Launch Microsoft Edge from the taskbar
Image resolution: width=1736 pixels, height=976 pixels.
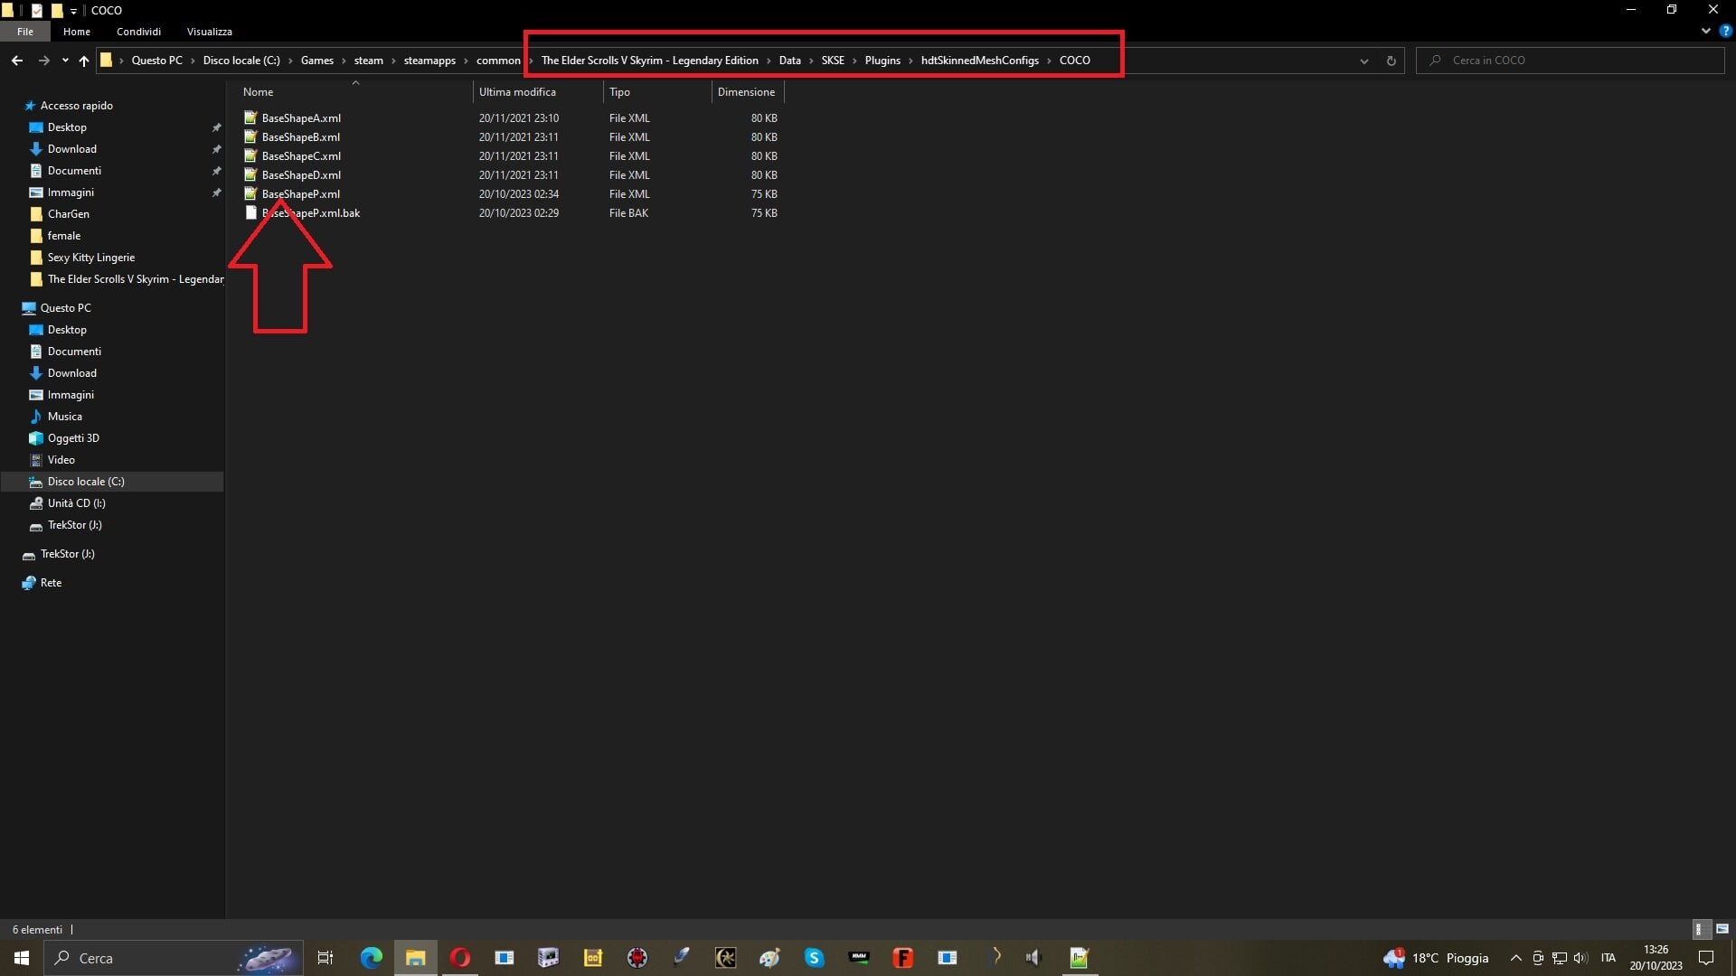pyautogui.click(x=371, y=958)
